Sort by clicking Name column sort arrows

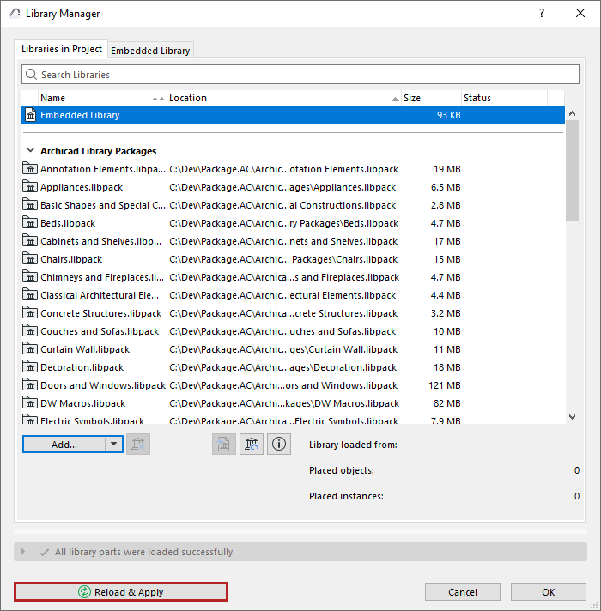pos(158,99)
